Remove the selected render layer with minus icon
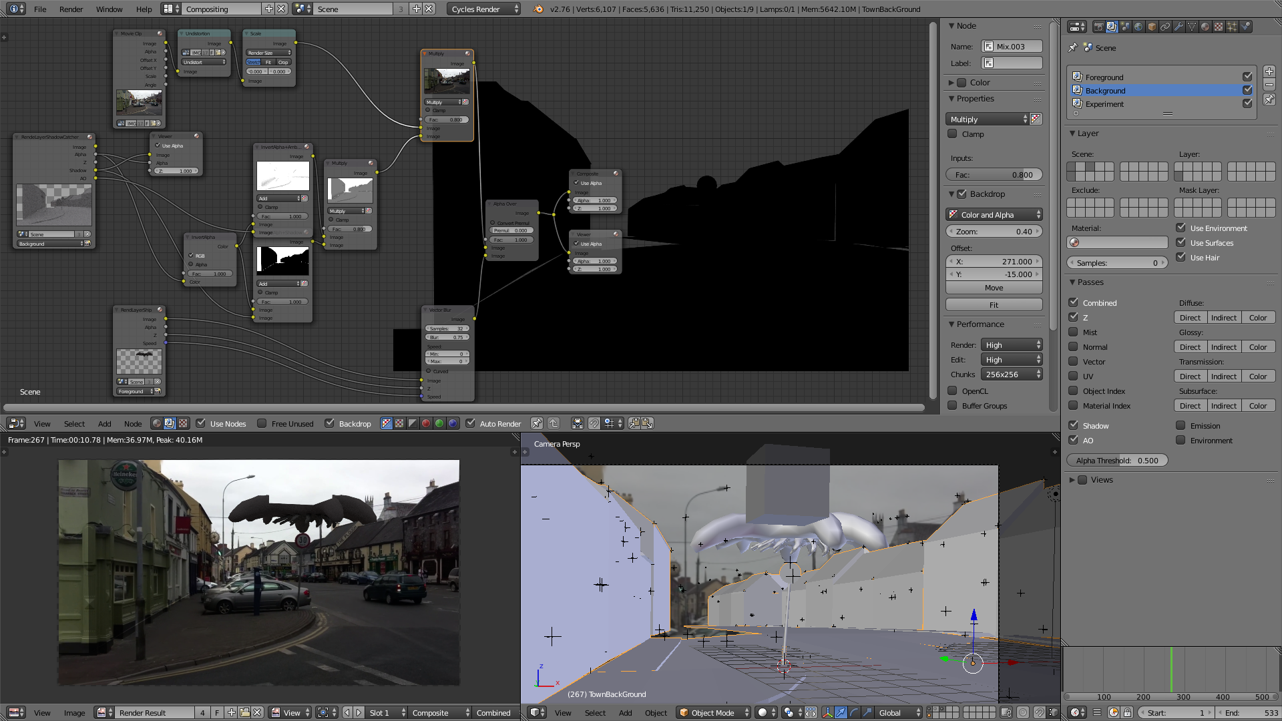 point(1269,85)
